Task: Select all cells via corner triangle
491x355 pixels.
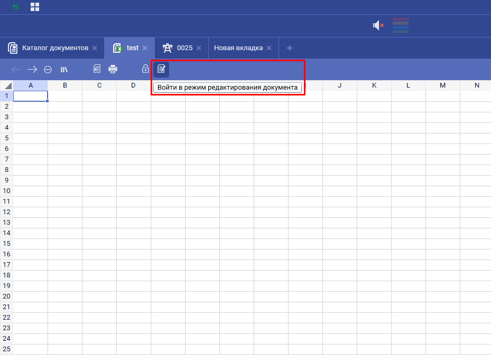Action: tap(7, 85)
